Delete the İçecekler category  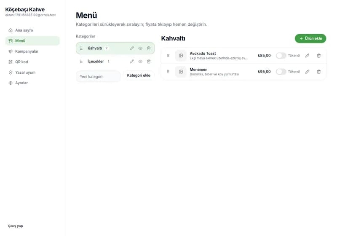(149, 62)
